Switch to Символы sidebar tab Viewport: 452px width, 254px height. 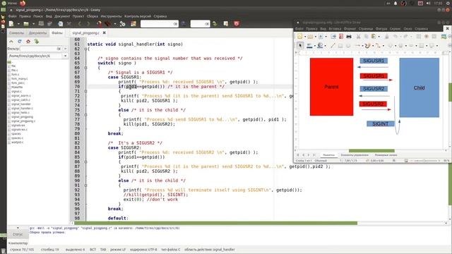click(x=16, y=33)
